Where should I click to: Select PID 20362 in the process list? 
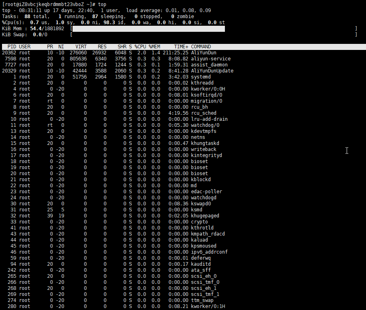tap(9, 53)
